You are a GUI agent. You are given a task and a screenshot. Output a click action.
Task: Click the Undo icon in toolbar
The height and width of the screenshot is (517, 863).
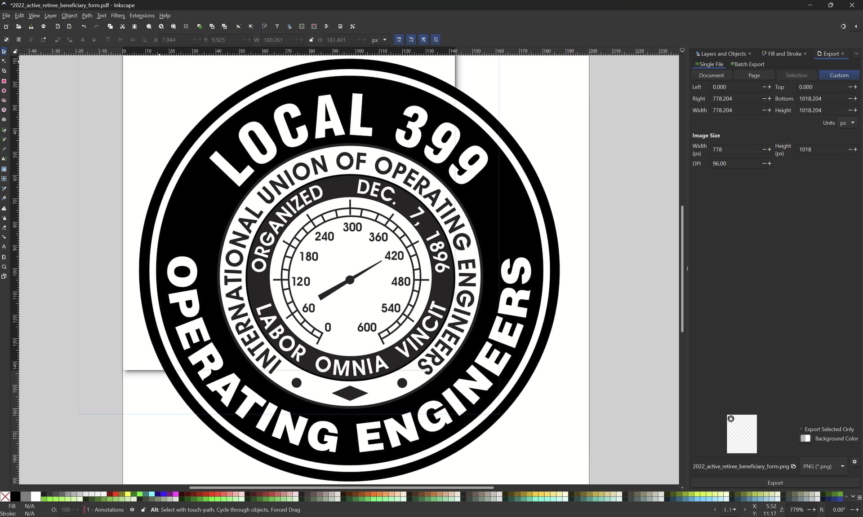pos(84,26)
